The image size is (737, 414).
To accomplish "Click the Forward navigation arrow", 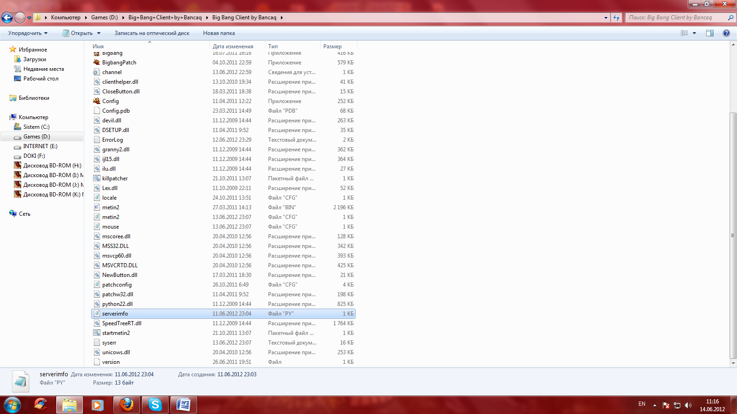I will (20, 17).
